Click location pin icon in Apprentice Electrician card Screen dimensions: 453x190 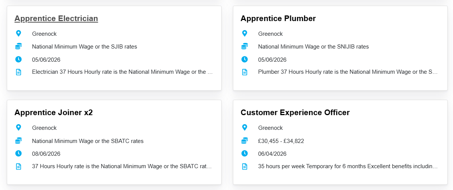tap(18, 33)
